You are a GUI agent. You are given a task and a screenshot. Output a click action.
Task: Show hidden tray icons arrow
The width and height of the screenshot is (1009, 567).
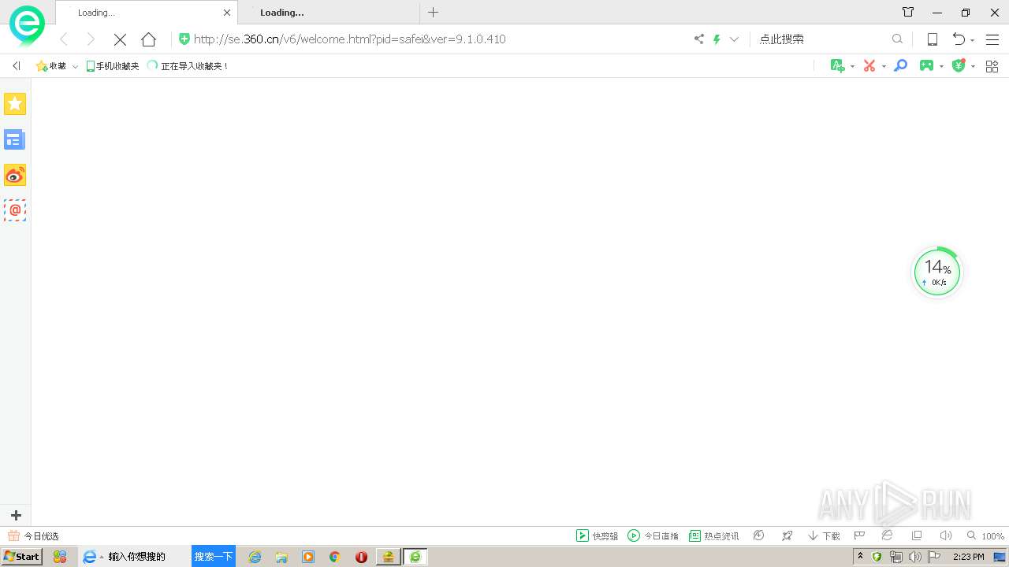pyautogui.click(x=861, y=557)
